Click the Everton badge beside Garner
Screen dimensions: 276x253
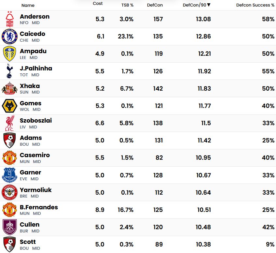[9, 175]
